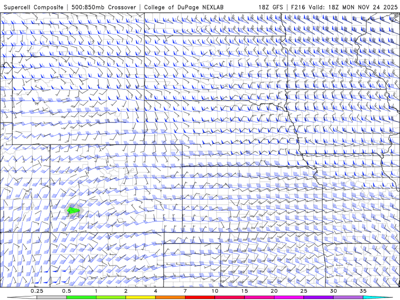The width and height of the screenshot is (400, 300).
Task: Click the gray 0.25–0.5 color bar segment
Action: click(51, 297)
